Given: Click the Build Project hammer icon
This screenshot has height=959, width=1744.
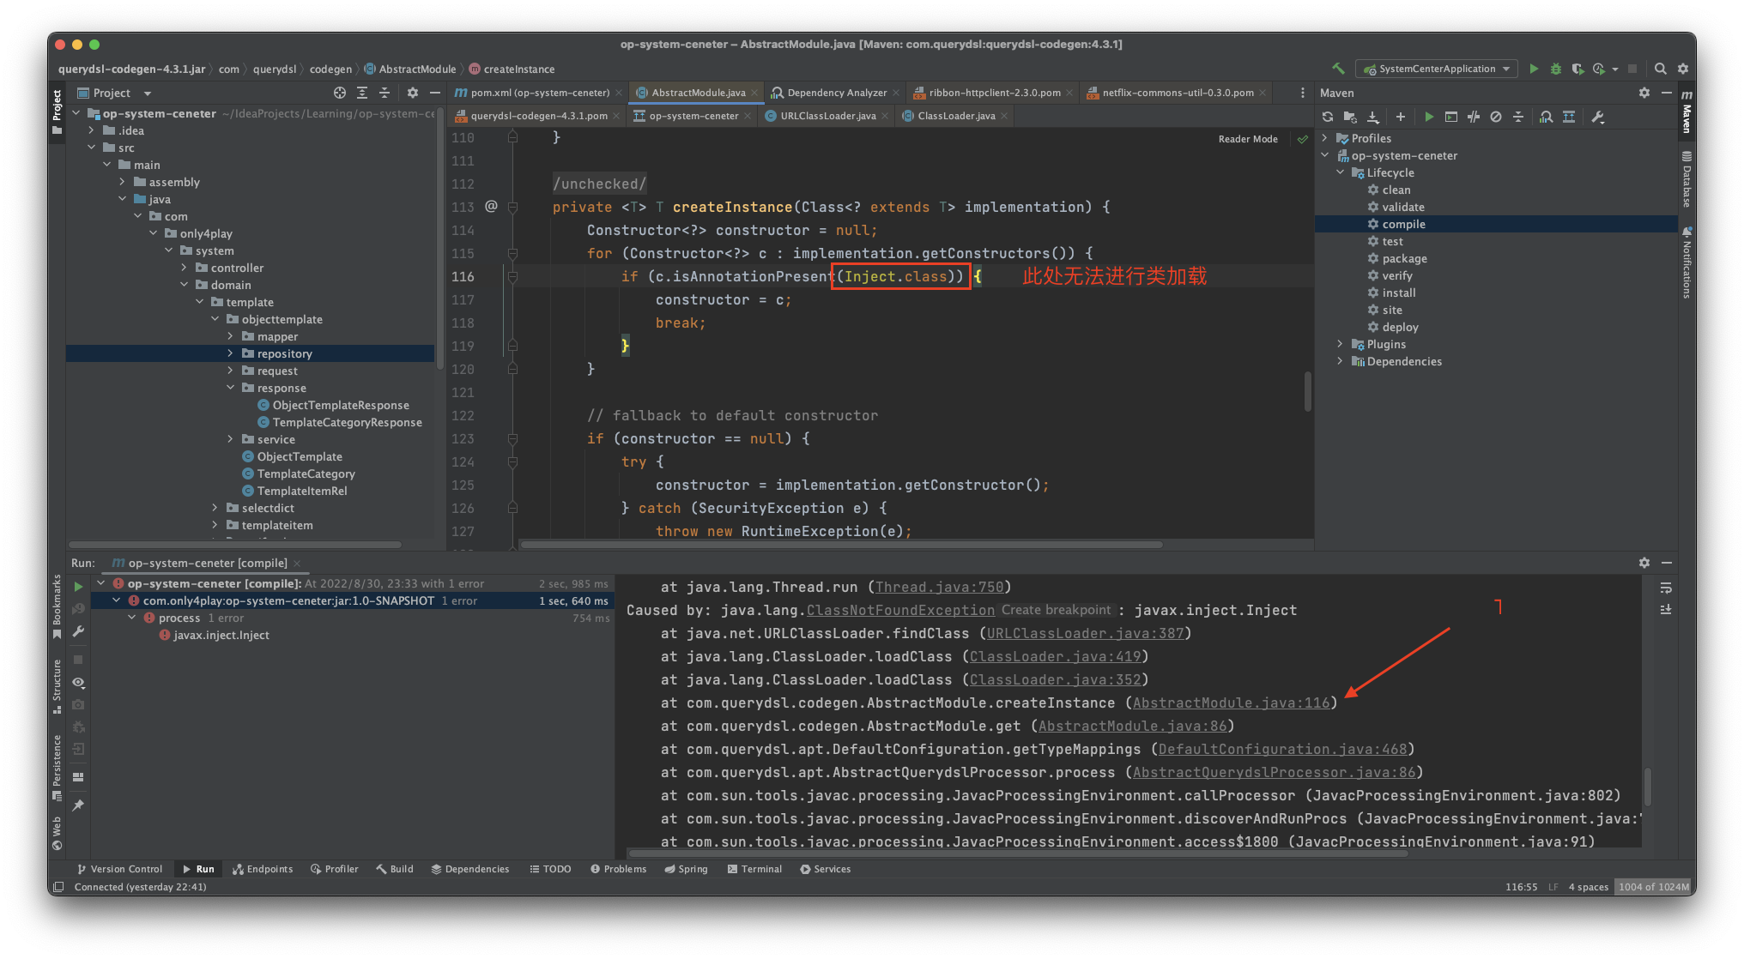Looking at the screenshot, I should [x=1338, y=69].
